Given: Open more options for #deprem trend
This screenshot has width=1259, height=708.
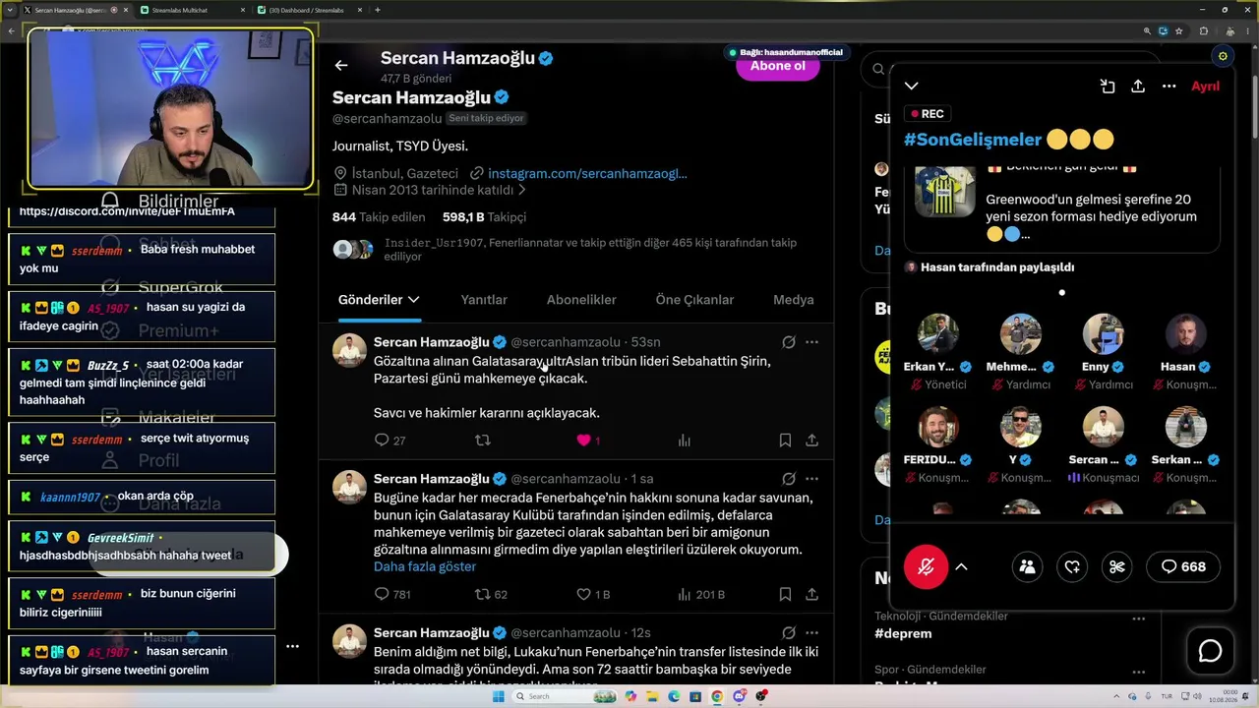Looking at the screenshot, I should (x=1139, y=619).
